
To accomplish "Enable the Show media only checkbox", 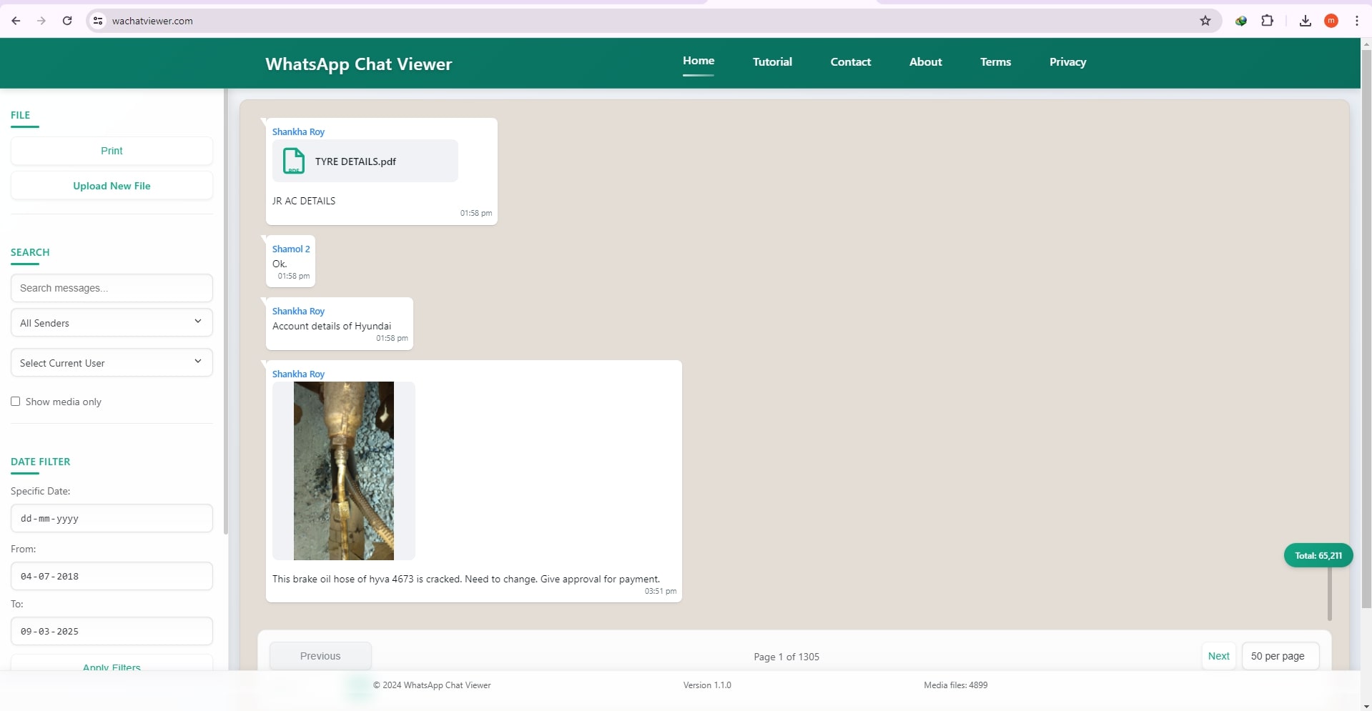I will [x=16, y=401].
